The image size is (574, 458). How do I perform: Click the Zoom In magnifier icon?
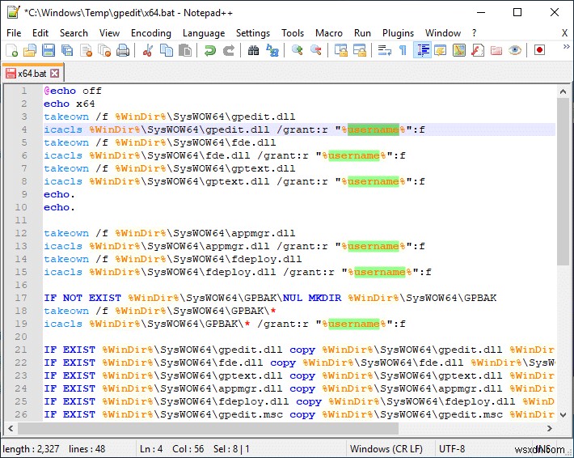coord(297,50)
